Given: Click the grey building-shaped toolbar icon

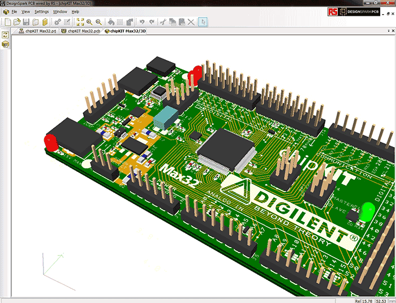Looking at the screenshot, I should [x=130, y=22].
